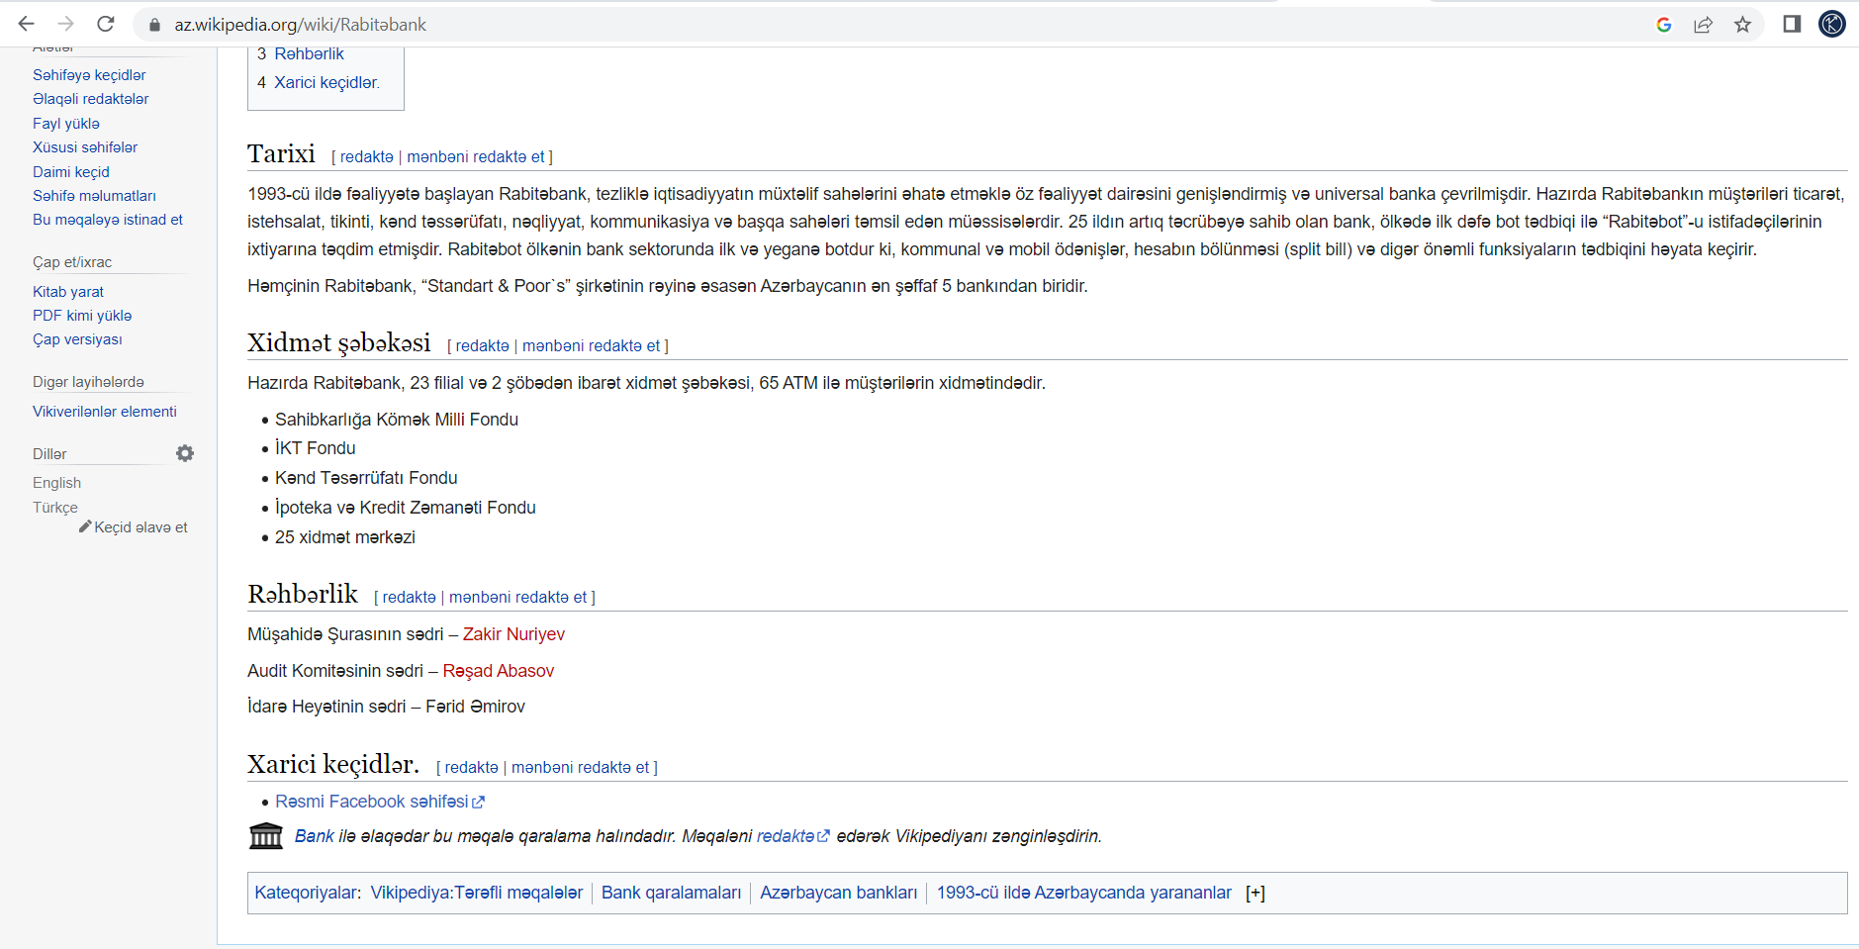The height and width of the screenshot is (949, 1859).
Task: Open category Bank qaralamaları
Action: (671, 893)
